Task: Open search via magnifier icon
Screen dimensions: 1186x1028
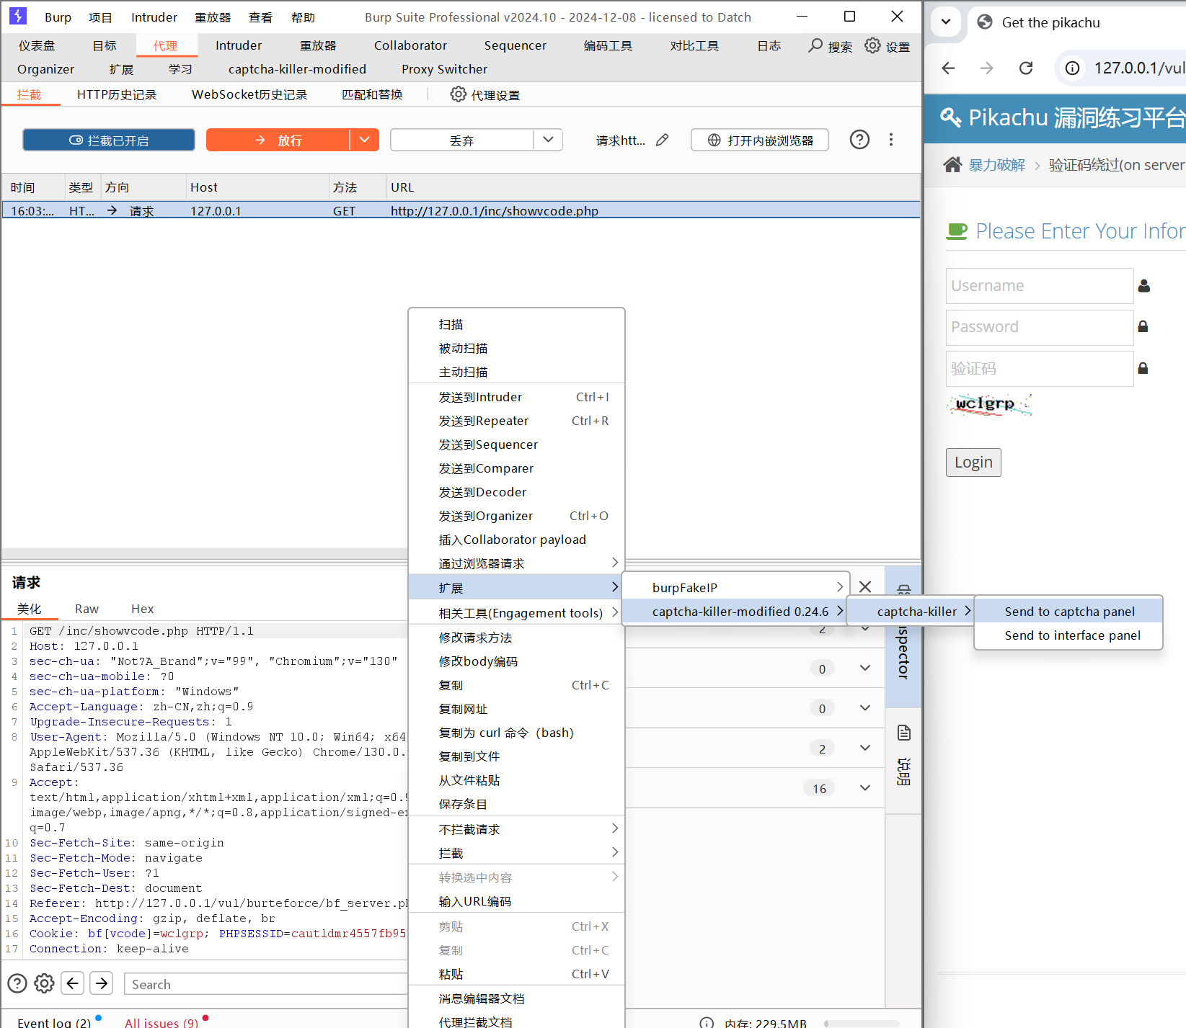Action: [815, 45]
